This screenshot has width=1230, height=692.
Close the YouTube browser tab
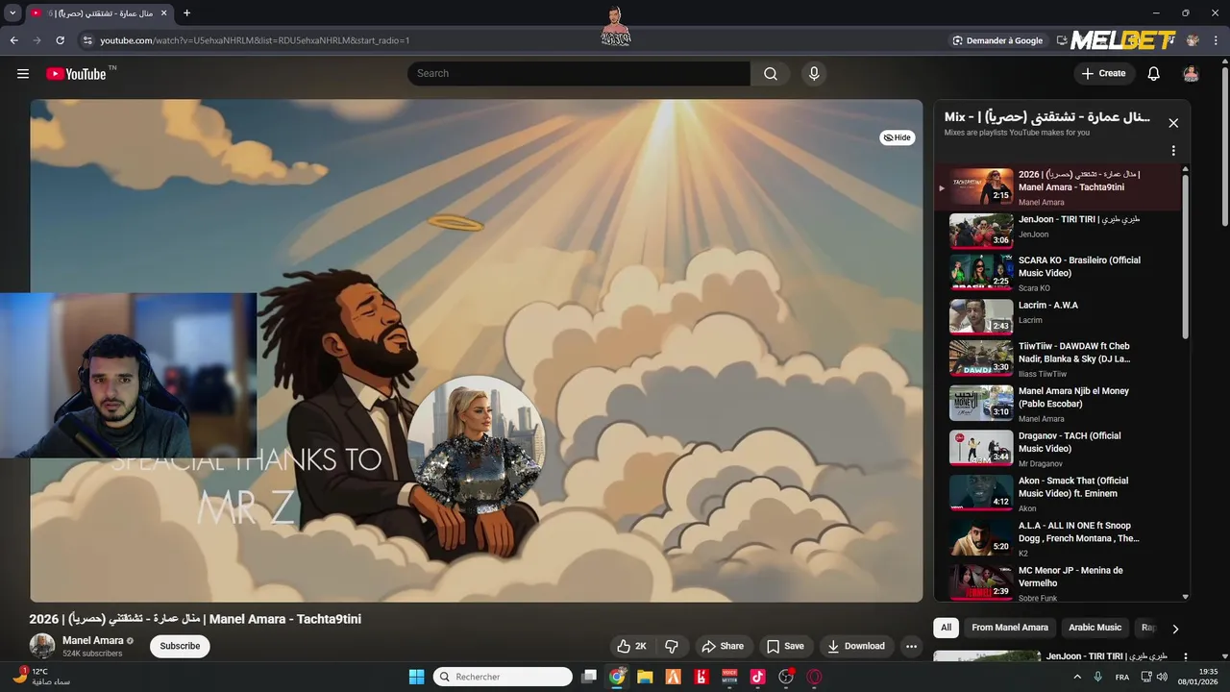pyautogui.click(x=162, y=13)
